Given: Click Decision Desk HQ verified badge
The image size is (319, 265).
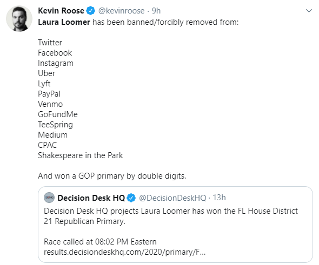Looking at the screenshot, I should pyautogui.click(x=131, y=198).
